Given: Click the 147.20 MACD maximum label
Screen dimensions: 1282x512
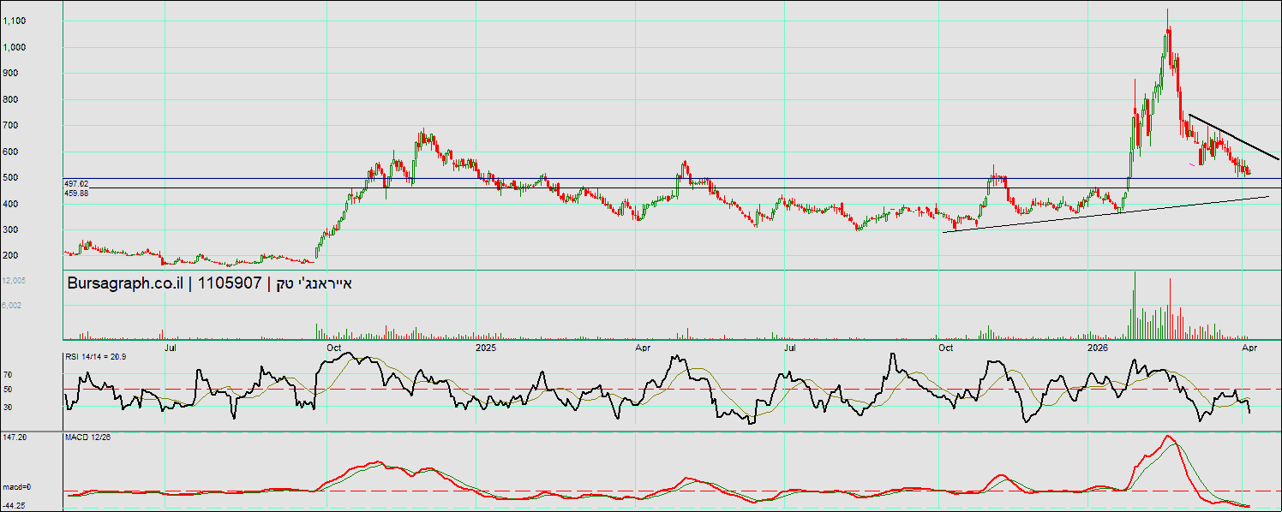Looking at the screenshot, I should [x=15, y=438].
